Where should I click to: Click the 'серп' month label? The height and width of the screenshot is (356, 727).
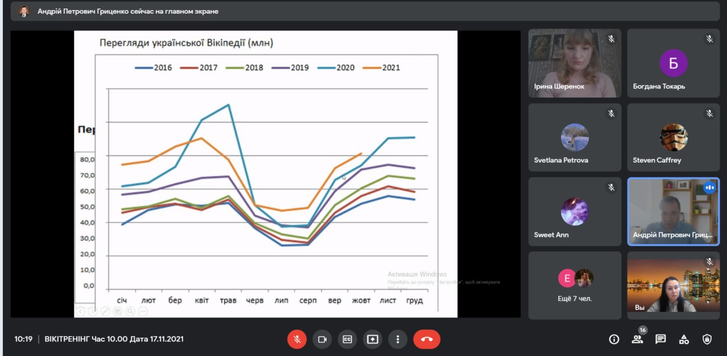[x=308, y=300]
